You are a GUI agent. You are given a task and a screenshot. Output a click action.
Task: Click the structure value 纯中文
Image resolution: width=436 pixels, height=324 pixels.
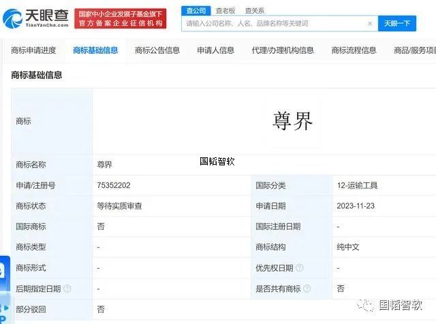point(348,247)
